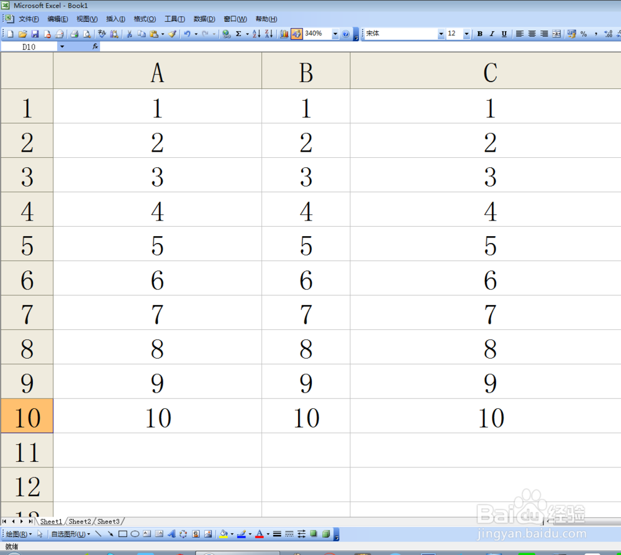621x555 pixels.
Task: Center align the cell text
Action: pos(532,34)
